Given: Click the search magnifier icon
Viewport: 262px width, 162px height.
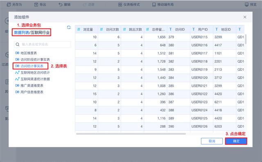Looking at the screenshot, I should (x=18, y=45).
